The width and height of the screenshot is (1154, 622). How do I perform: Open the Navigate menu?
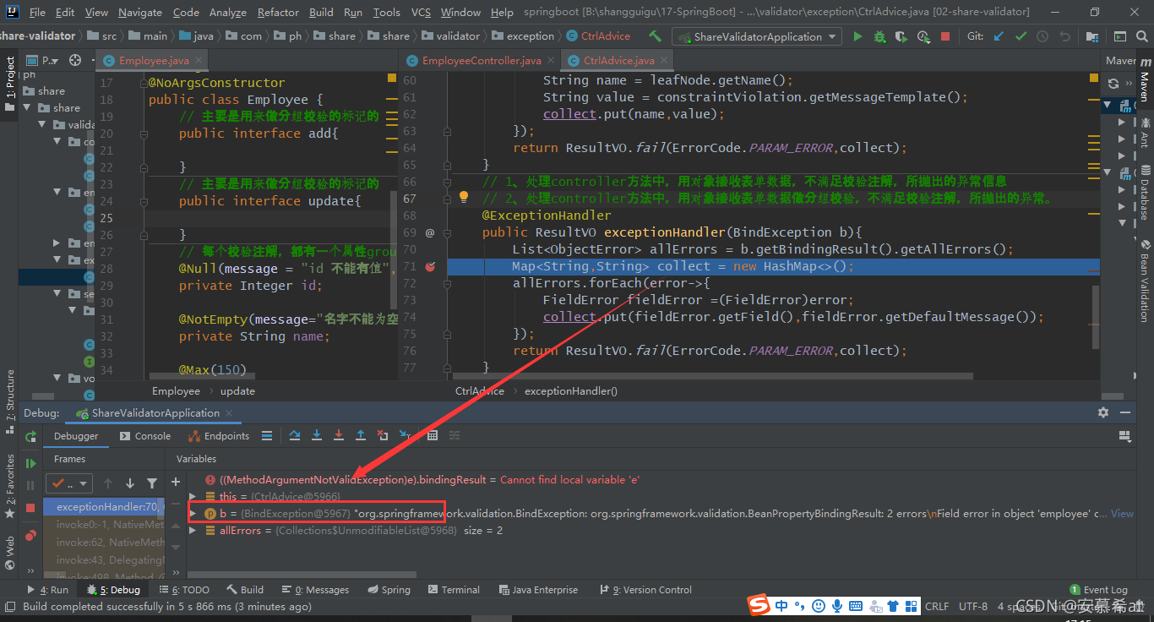pyautogui.click(x=140, y=12)
